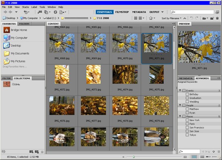Expand path arrow after label (C:)

click(58, 18)
